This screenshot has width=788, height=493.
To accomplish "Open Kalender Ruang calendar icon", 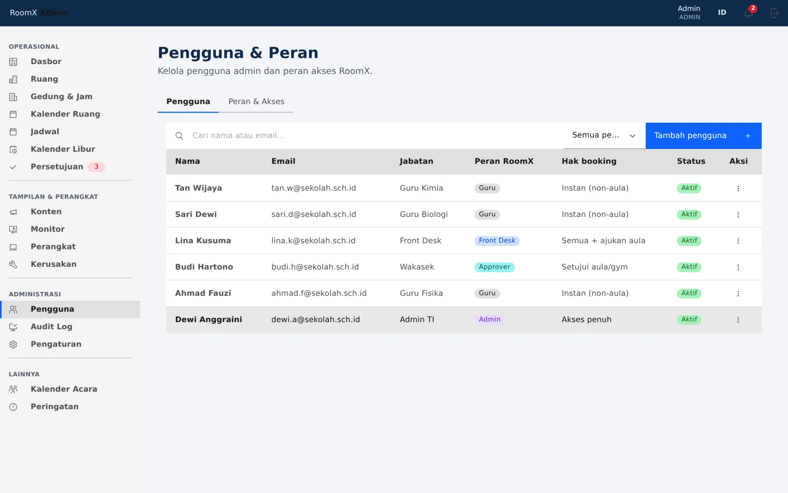I will pyautogui.click(x=13, y=114).
